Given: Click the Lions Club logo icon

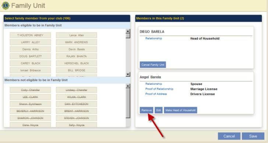Looking at the screenshot, I should [6, 5].
